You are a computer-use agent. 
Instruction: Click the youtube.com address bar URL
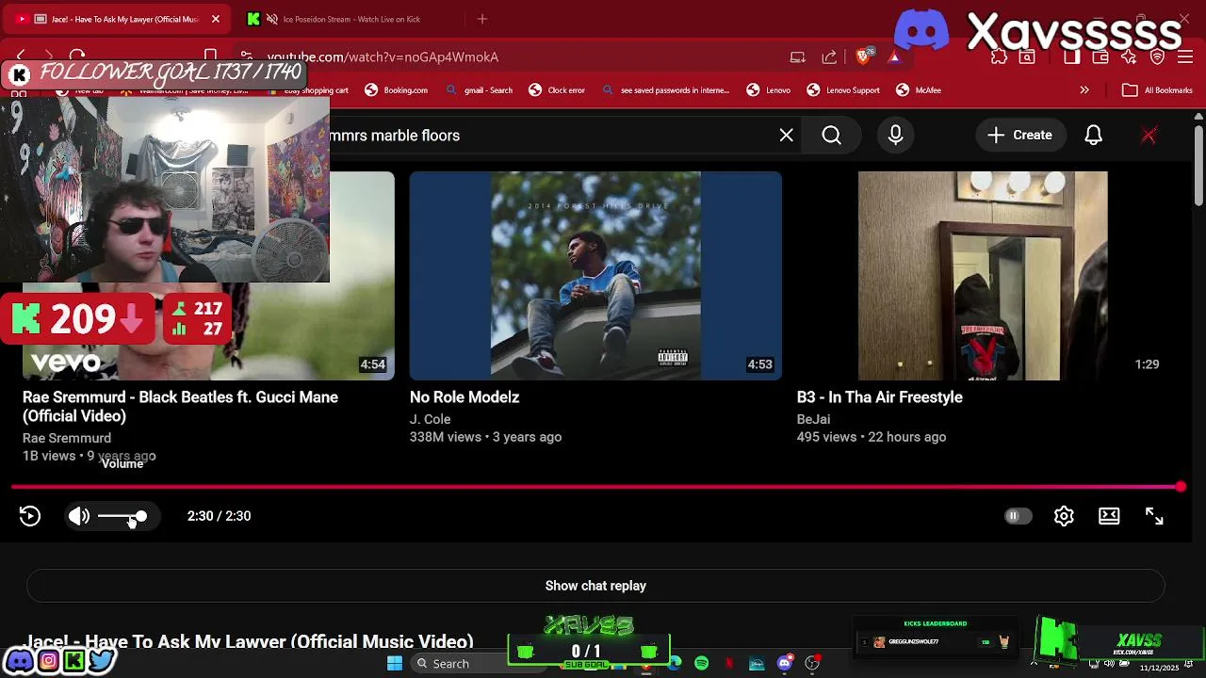click(383, 57)
